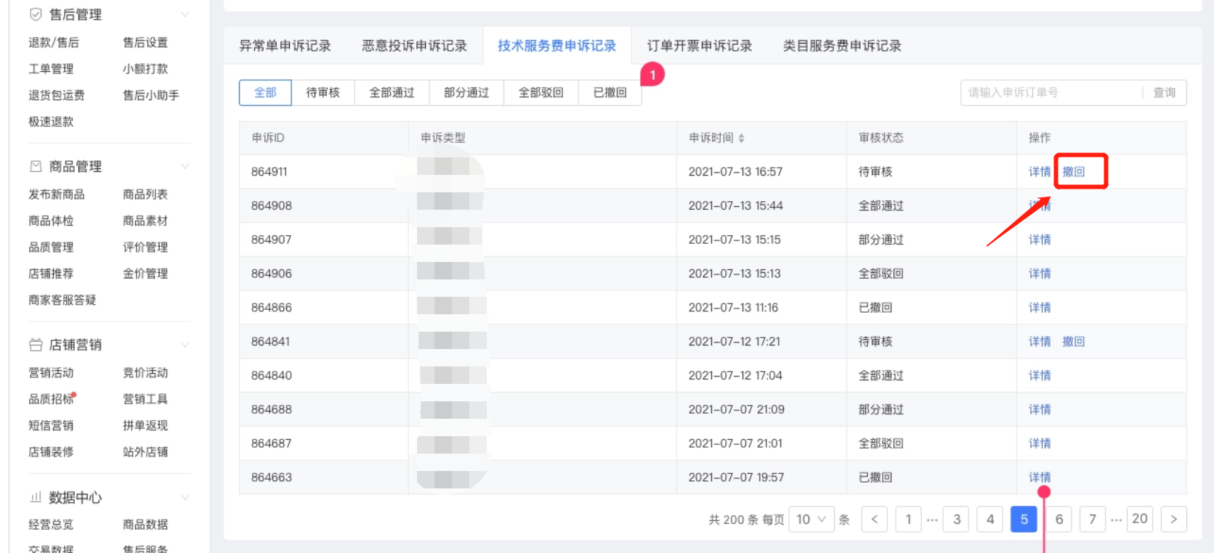The height and width of the screenshot is (553, 1214).
Task: Go to the next page arrow
Action: coord(1173,520)
